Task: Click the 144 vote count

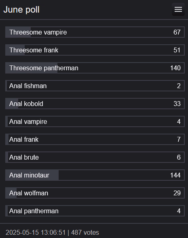Action: (x=175, y=175)
